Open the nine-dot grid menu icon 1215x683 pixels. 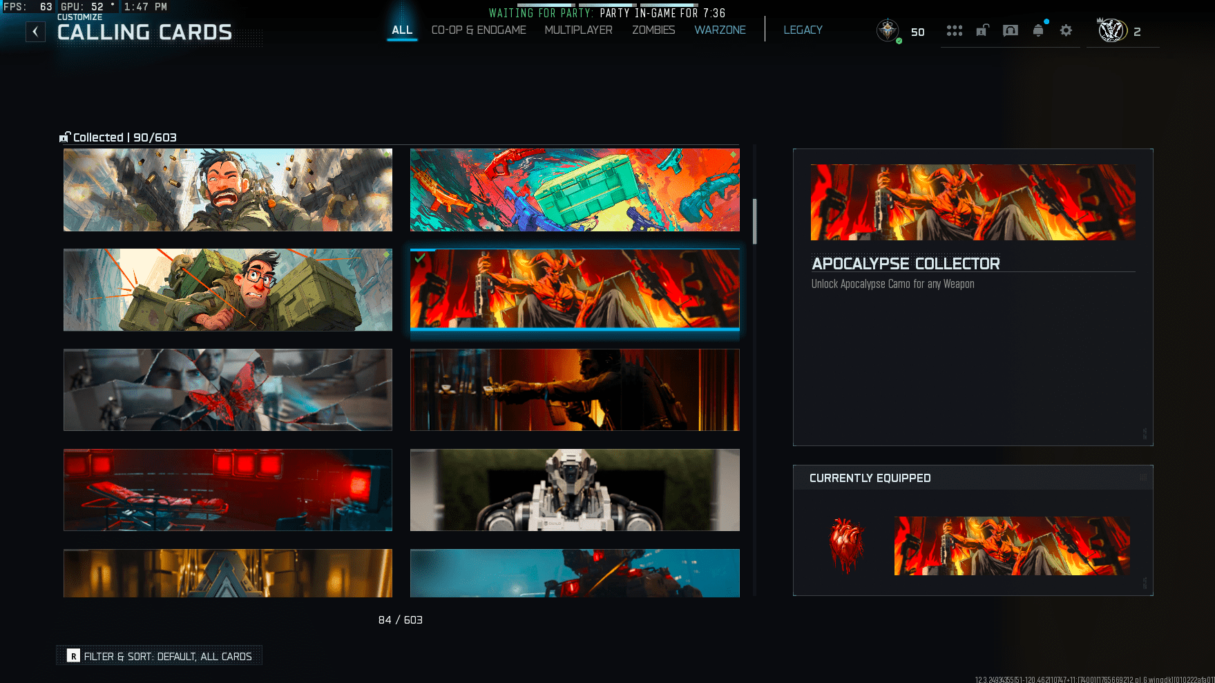point(955,30)
